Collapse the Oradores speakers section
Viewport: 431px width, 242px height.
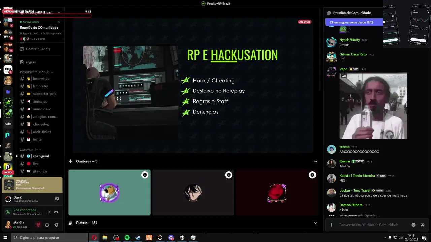pos(316,161)
